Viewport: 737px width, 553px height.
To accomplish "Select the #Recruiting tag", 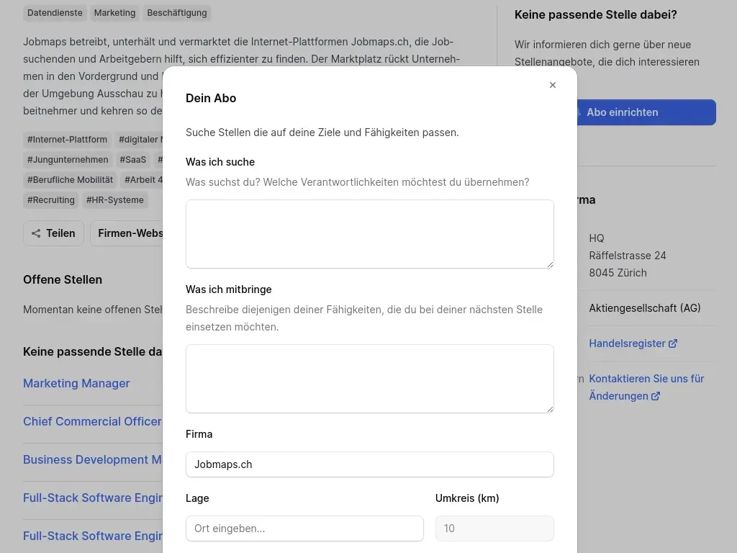I will (x=51, y=200).
